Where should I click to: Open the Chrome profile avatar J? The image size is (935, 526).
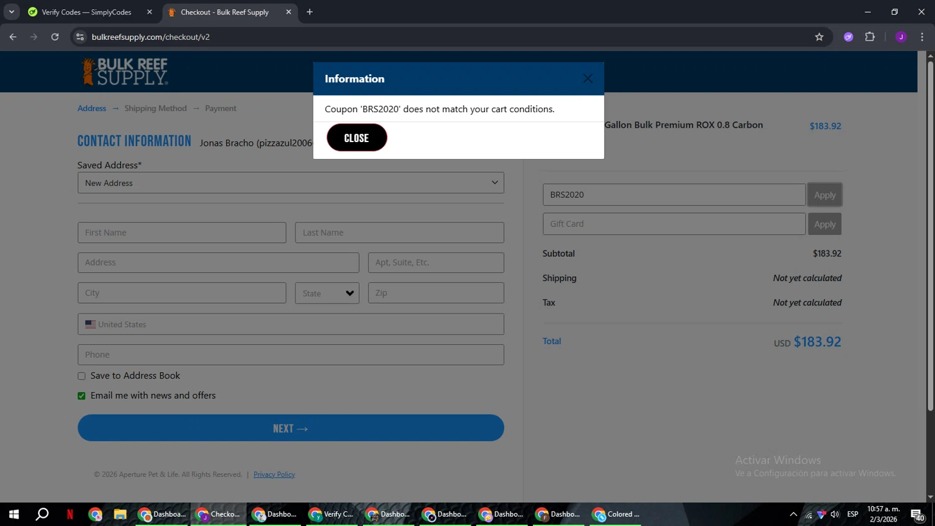(901, 37)
